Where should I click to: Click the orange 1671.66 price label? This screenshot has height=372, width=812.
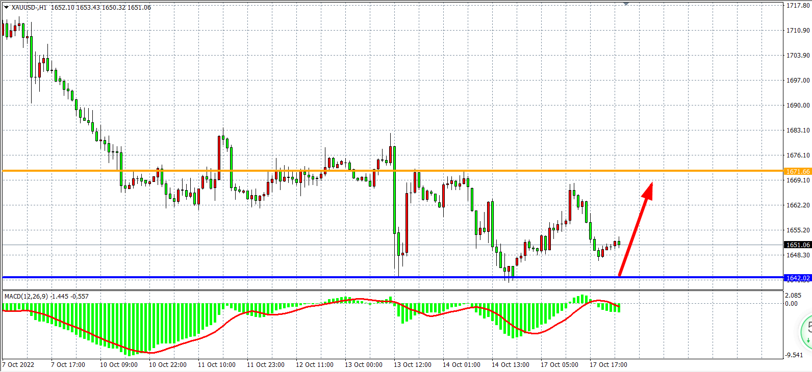[x=798, y=172]
